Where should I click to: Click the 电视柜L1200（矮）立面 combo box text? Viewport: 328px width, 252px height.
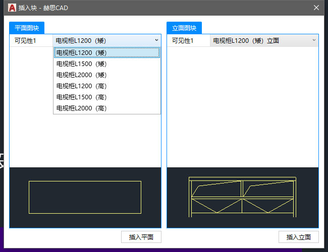click(246, 40)
